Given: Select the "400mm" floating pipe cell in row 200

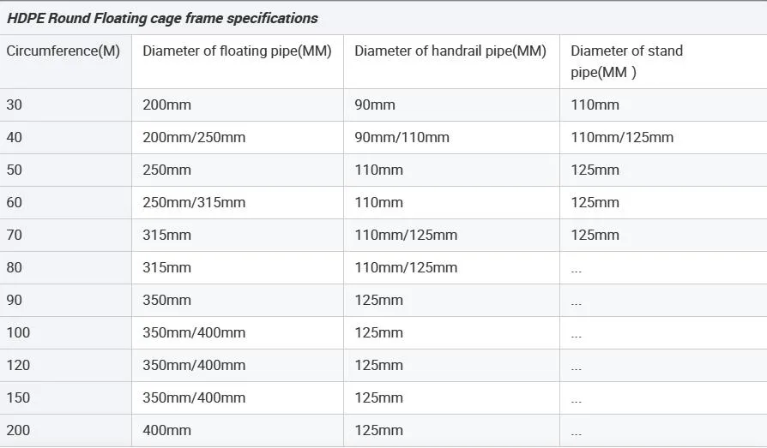Looking at the screenshot, I should [x=167, y=430].
